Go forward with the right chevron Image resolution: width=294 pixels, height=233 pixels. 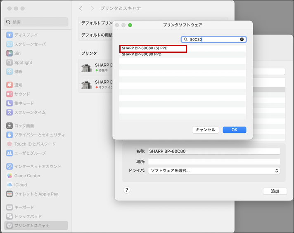[92, 8]
